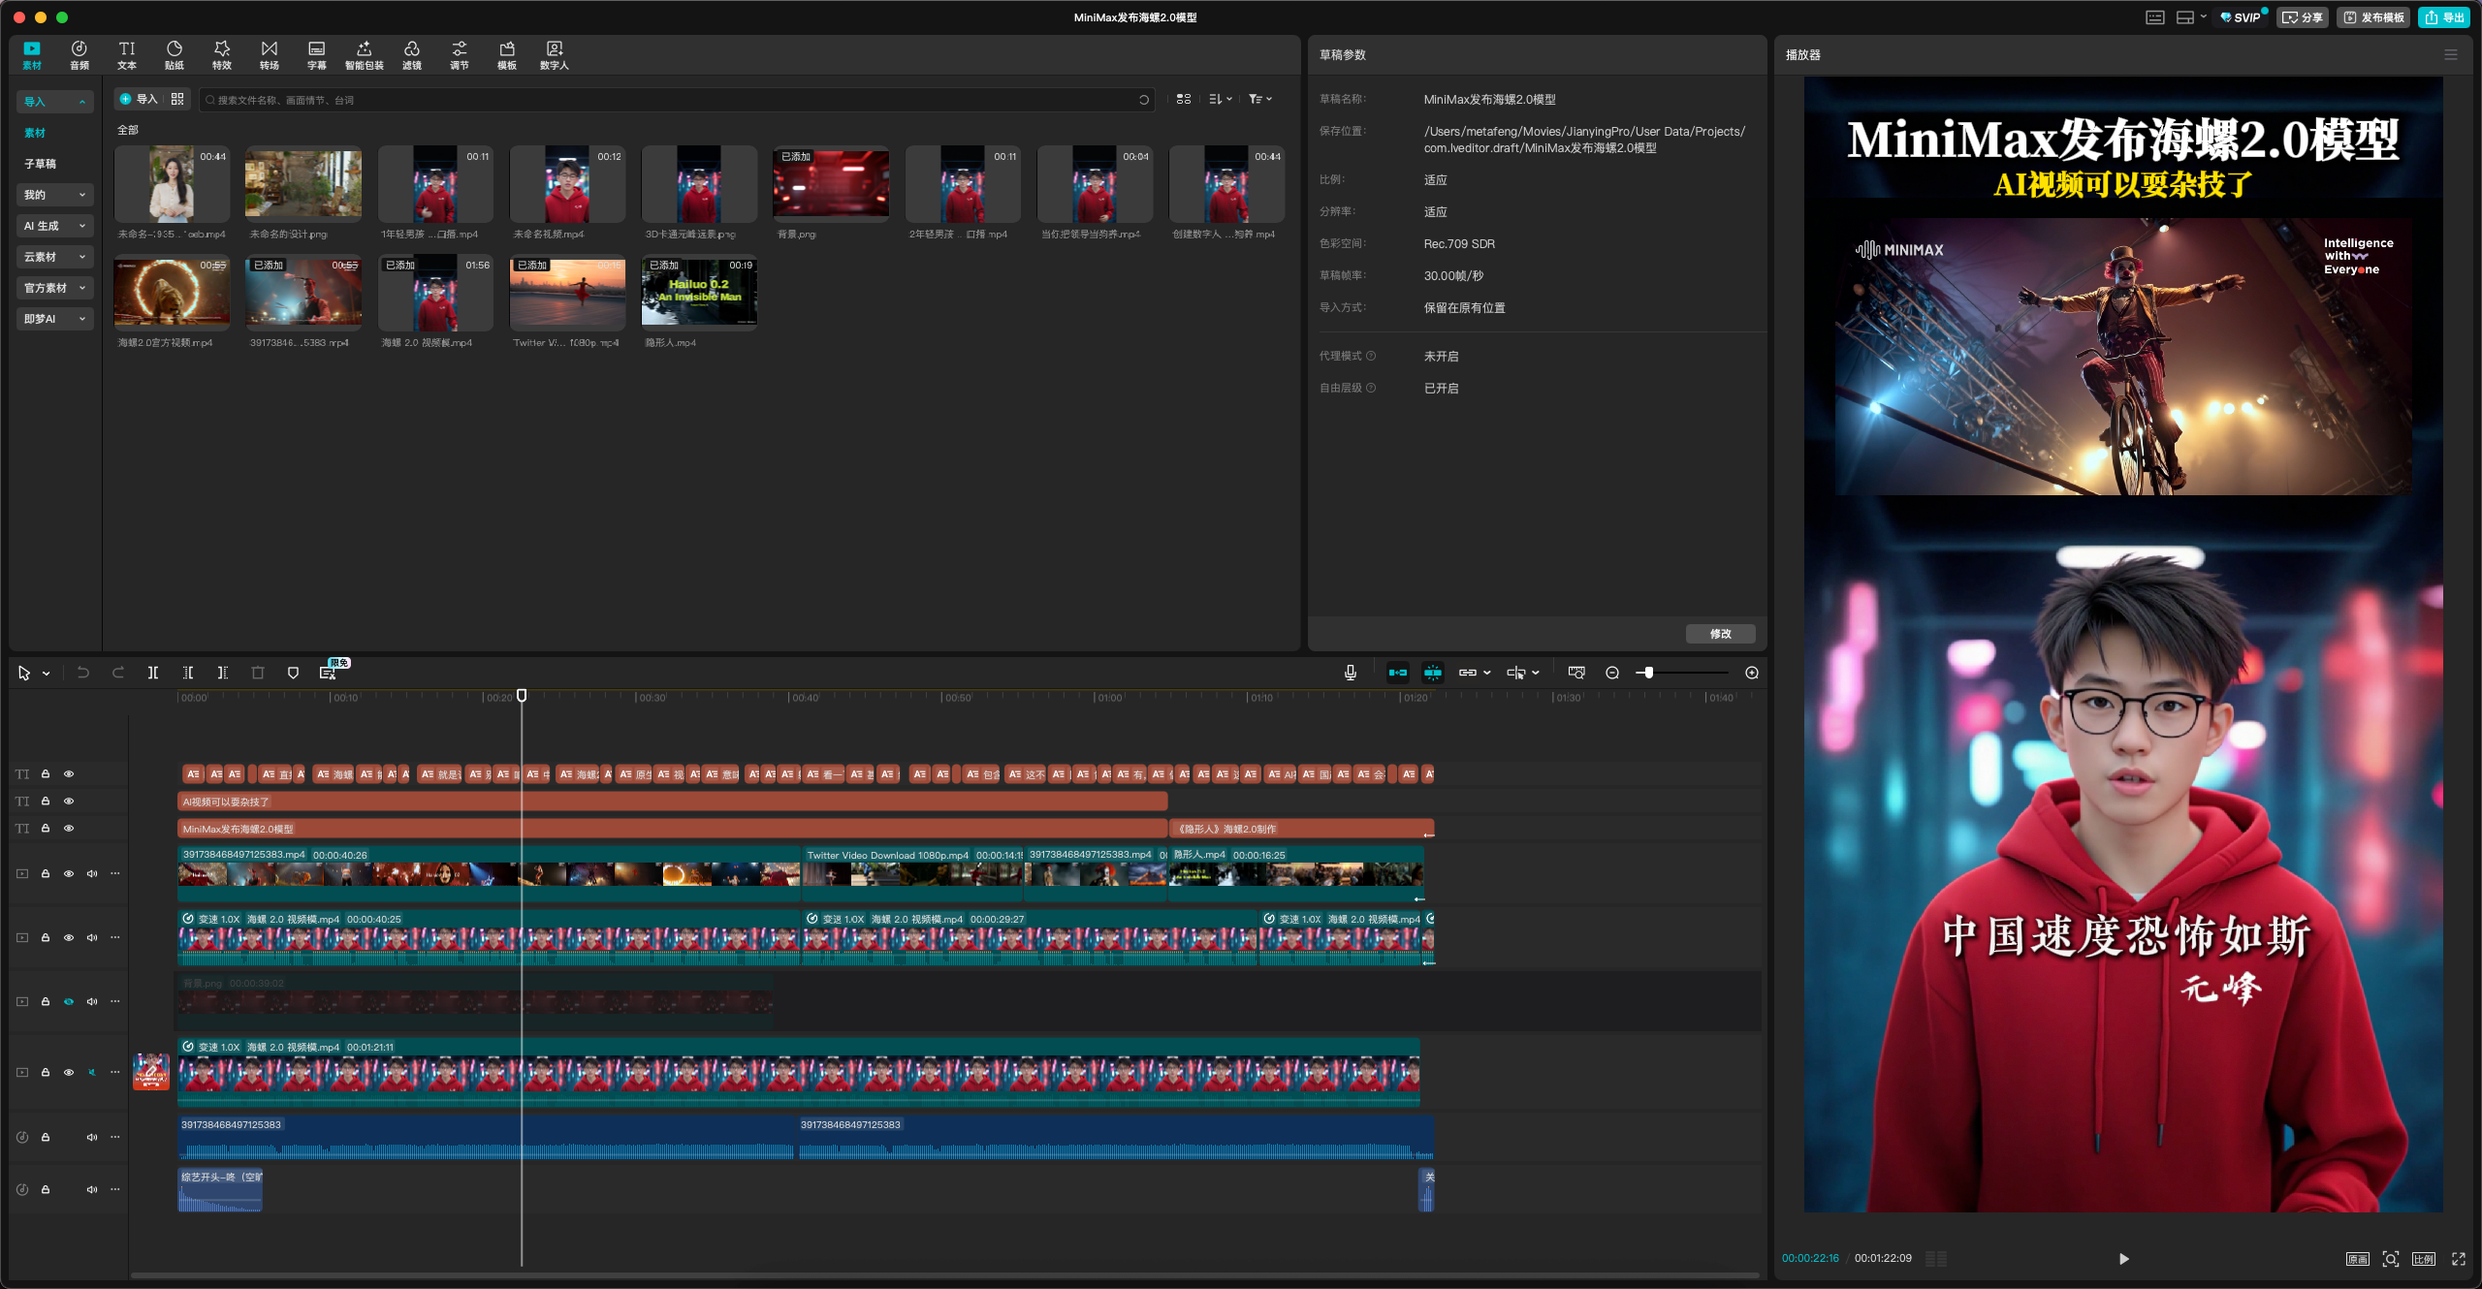
Task: Hide the subtitle text track with eye icon
Action: coord(69,774)
